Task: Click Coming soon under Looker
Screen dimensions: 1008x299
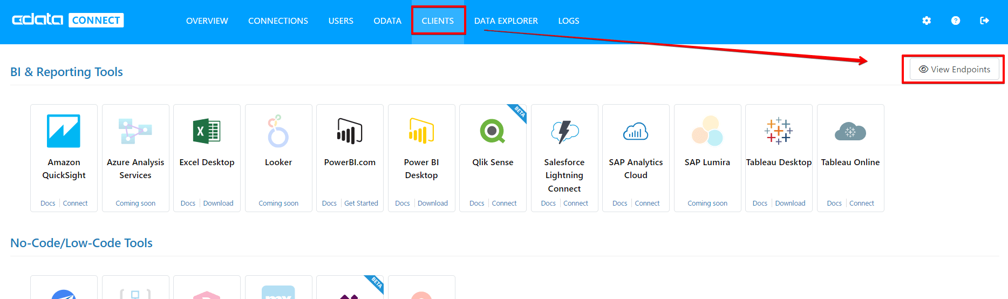Action: (278, 203)
